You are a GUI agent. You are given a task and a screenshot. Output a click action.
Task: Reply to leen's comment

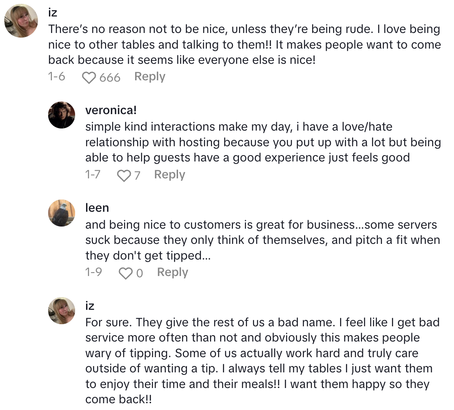[172, 273]
